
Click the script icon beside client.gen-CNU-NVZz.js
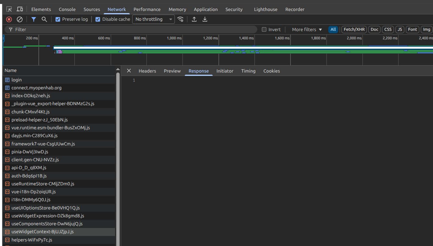[7, 160]
